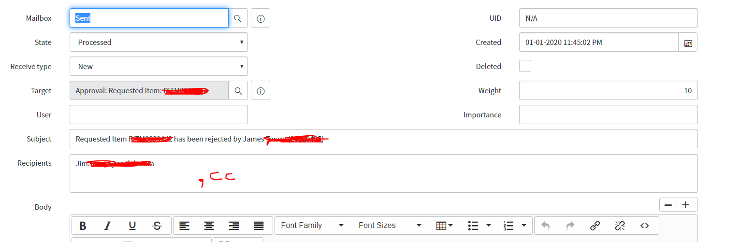The height and width of the screenshot is (242, 740).
Task: Toggle underline formatting
Action: point(132,226)
